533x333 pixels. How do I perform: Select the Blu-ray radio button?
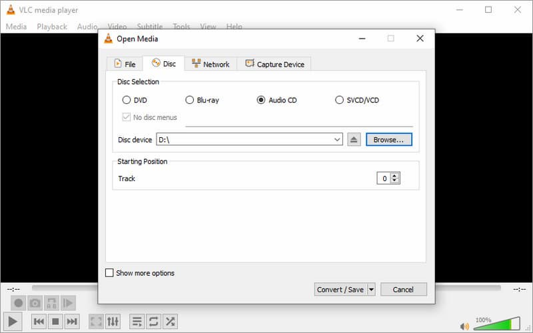[189, 100]
